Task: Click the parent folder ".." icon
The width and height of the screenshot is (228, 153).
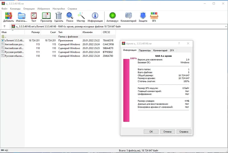Action: coord(3,37)
